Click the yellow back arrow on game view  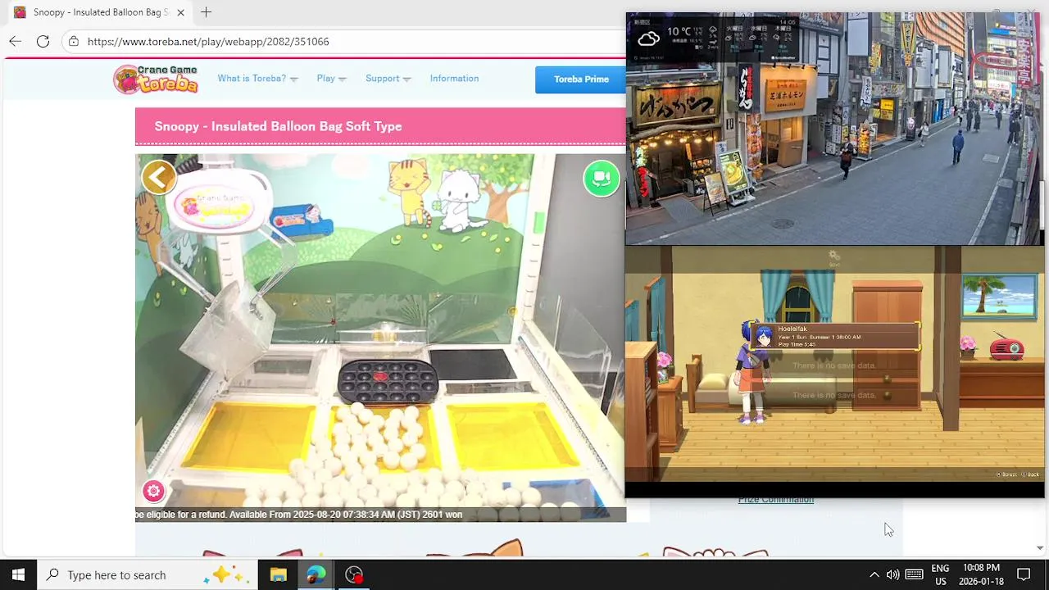click(x=159, y=176)
